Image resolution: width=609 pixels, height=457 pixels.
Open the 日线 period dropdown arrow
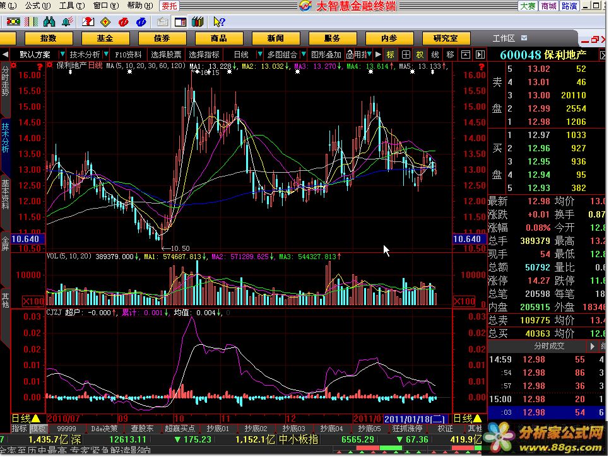pos(260,54)
